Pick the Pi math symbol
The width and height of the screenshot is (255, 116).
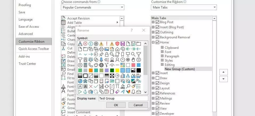pos(117,86)
